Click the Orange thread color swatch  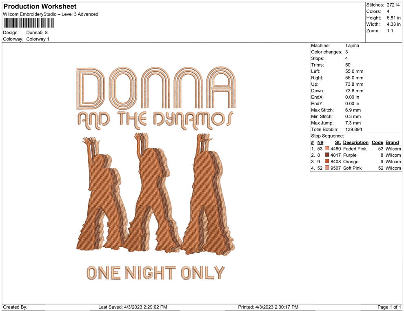pos(327,161)
